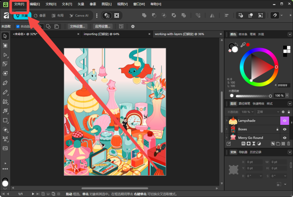Viewport: 293px width, 197px height.
Task: Click the Add boolean operation icon
Action: (144, 15)
